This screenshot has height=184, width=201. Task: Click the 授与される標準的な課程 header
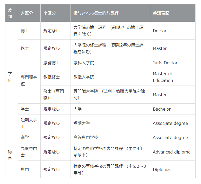click(x=96, y=13)
